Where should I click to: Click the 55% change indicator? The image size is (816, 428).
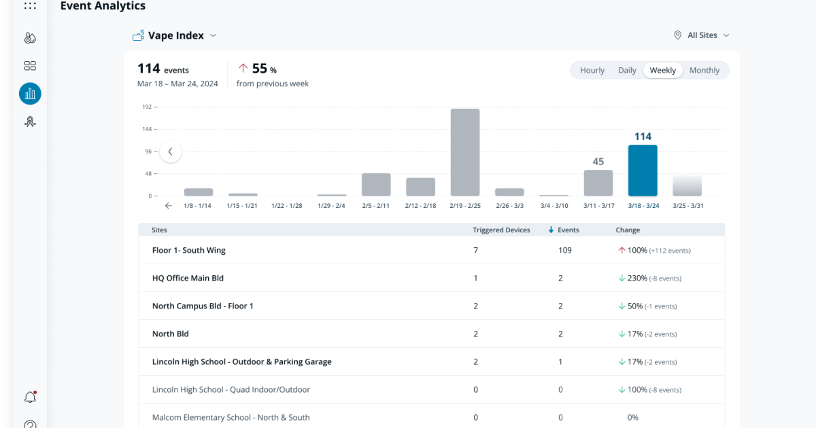[257, 69]
